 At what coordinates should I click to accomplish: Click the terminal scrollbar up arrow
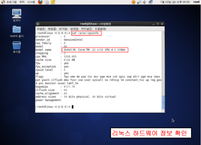click(163, 33)
